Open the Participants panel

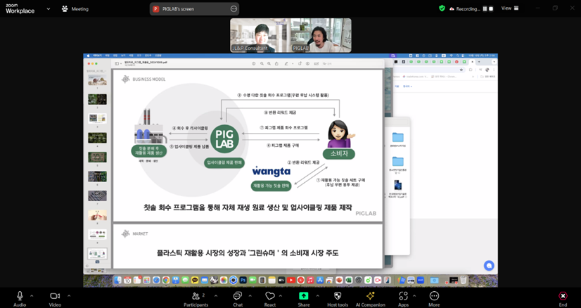[x=196, y=299]
